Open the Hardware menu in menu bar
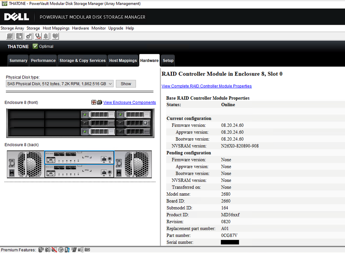The width and height of the screenshot is (345, 253). (80, 28)
